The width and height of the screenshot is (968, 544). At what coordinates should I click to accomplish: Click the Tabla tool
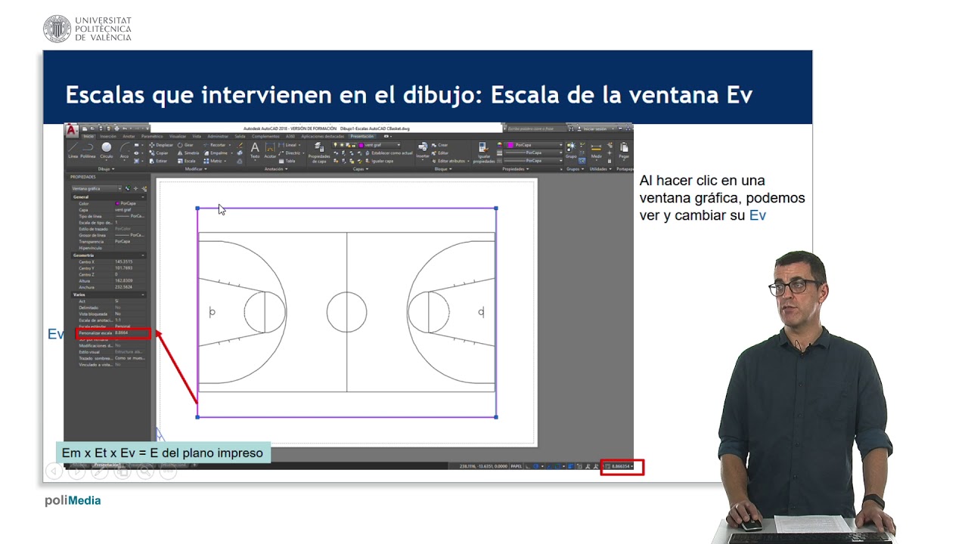(286, 161)
